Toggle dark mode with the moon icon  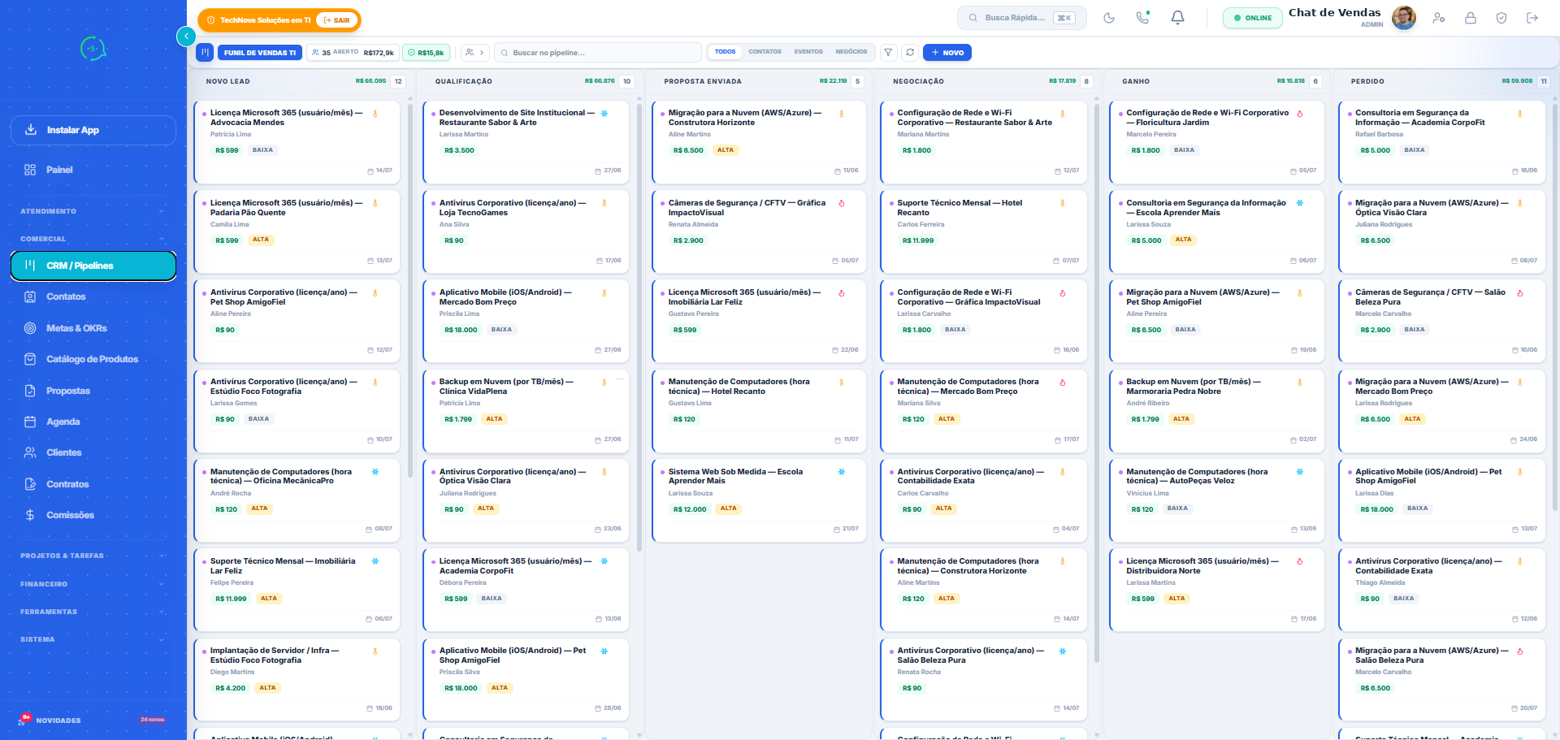(1109, 18)
